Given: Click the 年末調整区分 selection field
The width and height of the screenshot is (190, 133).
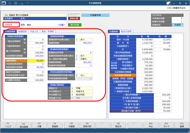Looking at the screenshot, I should (81, 92).
